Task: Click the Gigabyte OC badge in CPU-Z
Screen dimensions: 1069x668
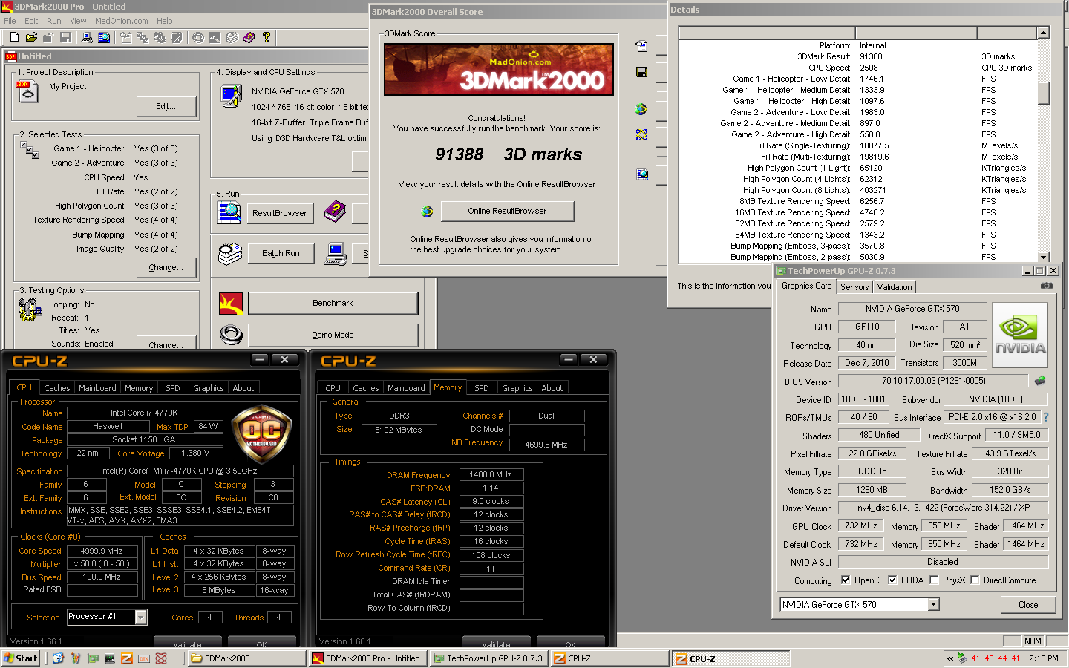Action: (x=261, y=433)
